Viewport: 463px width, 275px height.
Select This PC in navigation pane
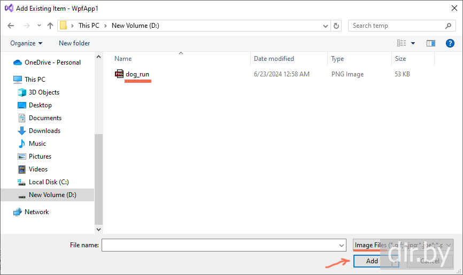click(x=35, y=80)
